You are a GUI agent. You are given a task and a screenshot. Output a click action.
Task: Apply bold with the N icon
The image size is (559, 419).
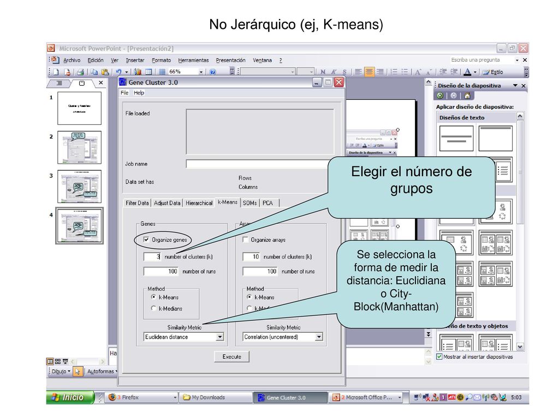pos(323,72)
